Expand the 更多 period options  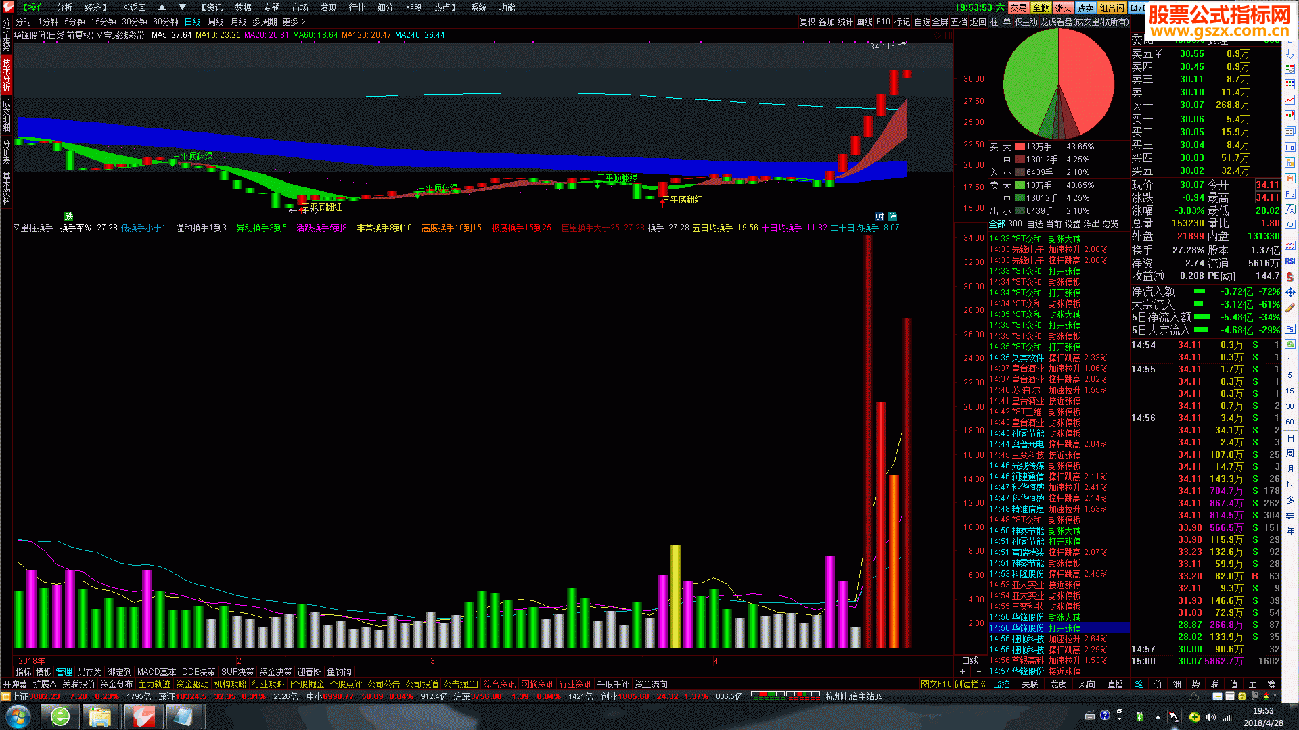294,22
